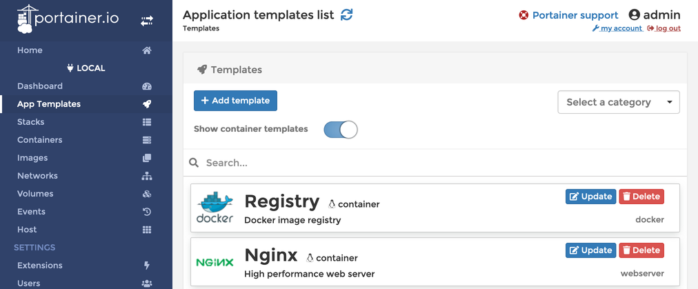Click the Networks sitemap icon
The height and width of the screenshot is (289, 698).
click(x=147, y=176)
